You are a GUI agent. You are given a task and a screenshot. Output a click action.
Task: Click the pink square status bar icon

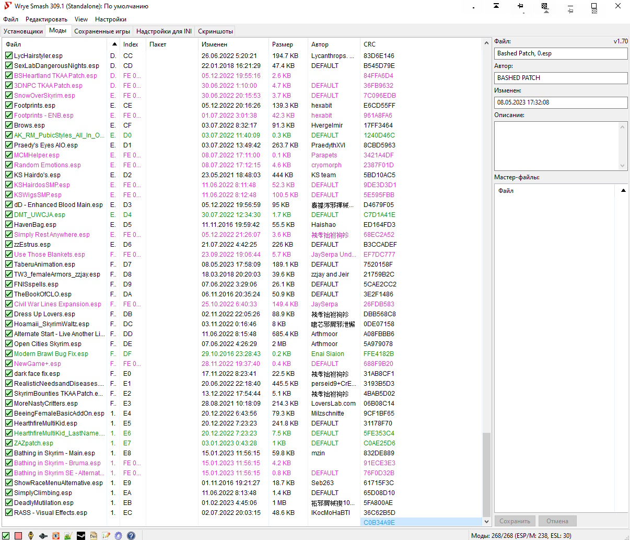click(18, 535)
